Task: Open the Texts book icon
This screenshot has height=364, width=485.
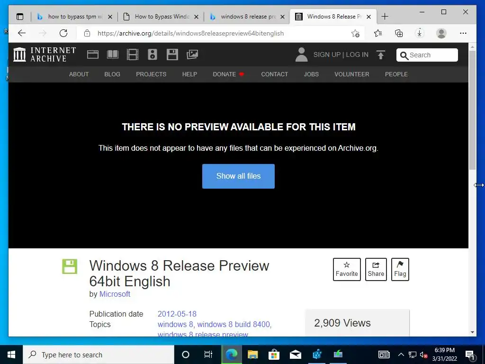Action: [x=113, y=55]
